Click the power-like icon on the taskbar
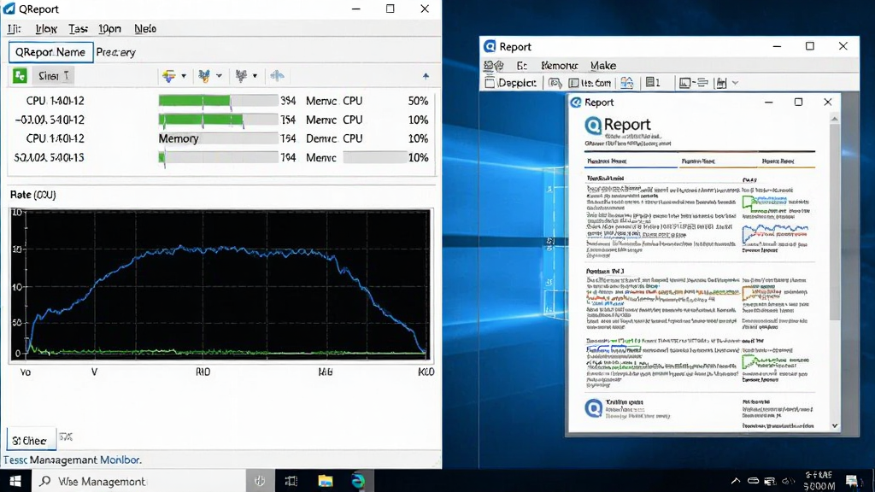This screenshot has height=492, width=875. 260,481
